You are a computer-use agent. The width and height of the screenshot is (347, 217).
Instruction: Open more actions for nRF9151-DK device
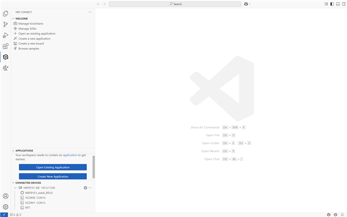(x=90, y=188)
